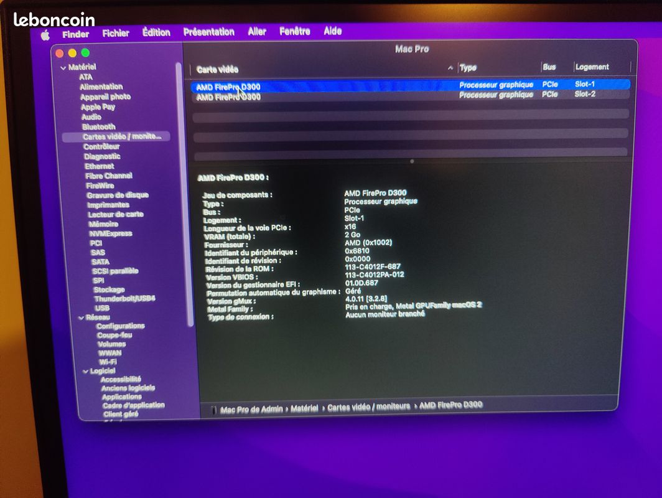The height and width of the screenshot is (498, 662).
Task: Select WWAN under Réseau
Action: pyautogui.click(x=110, y=353)
